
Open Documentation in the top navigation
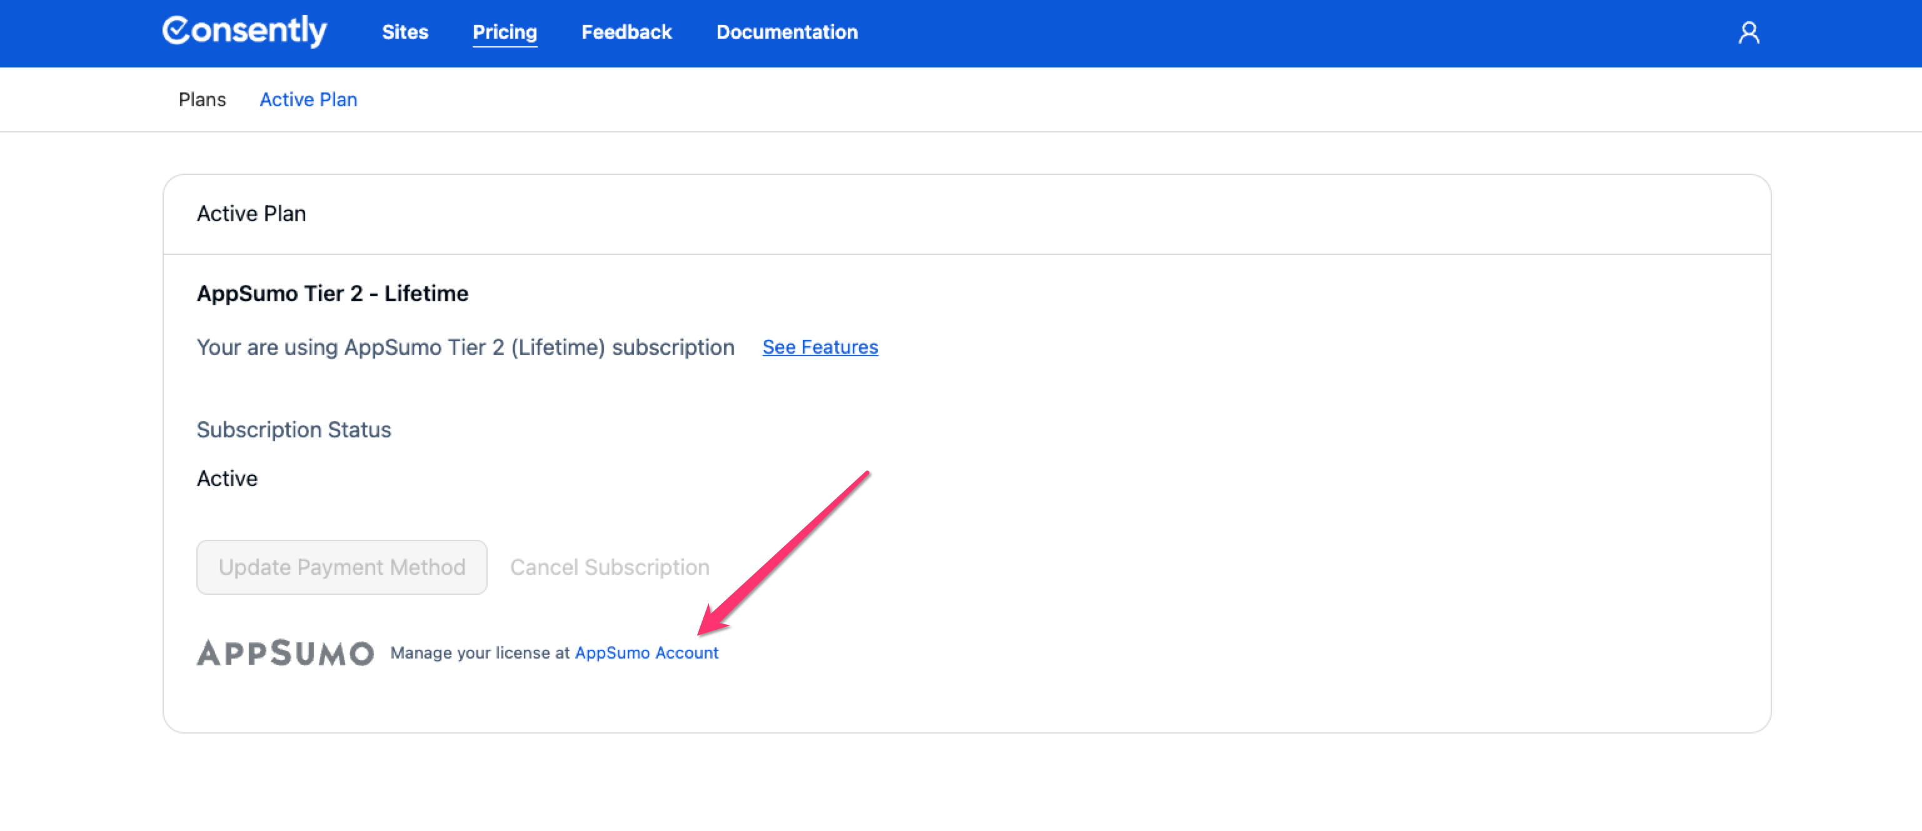[x=787, y=32]
